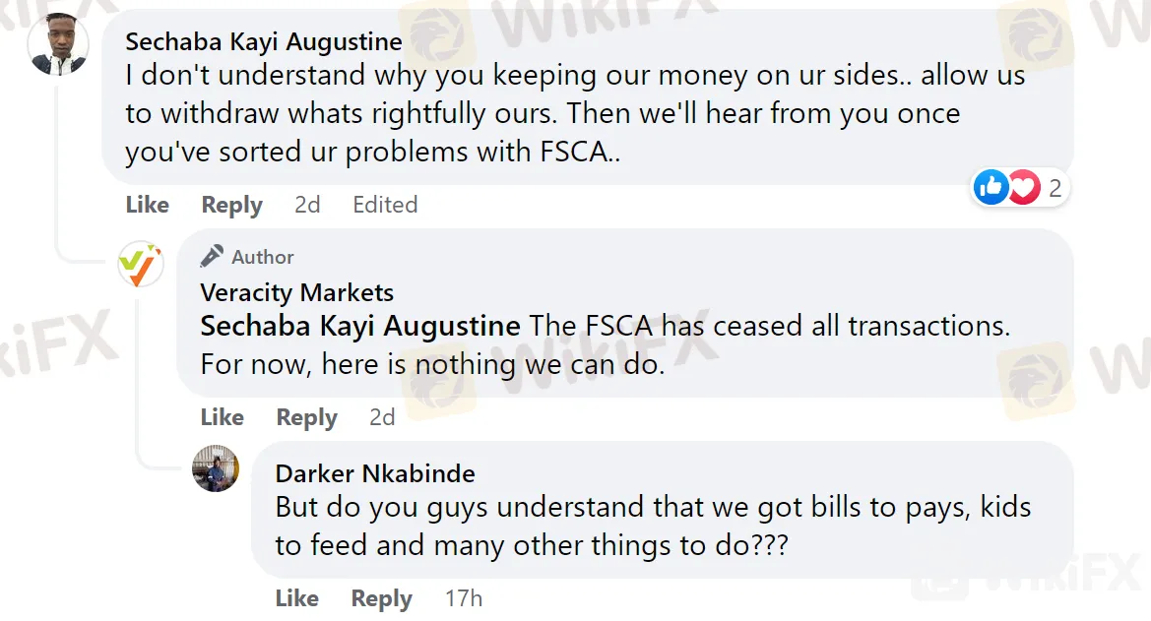
Task: Open the Veracity Markets page name
Action: pos(297,293)
